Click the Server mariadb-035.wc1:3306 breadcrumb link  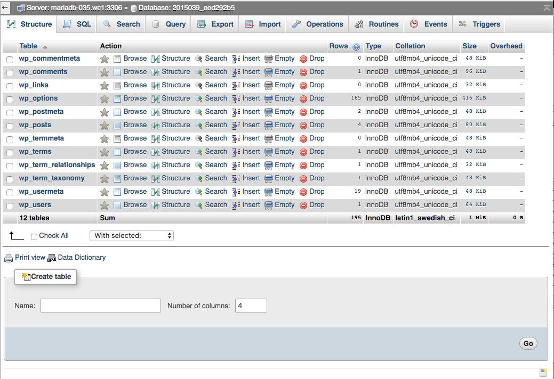pos(74,8)
